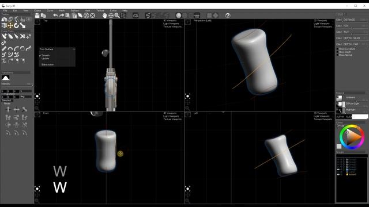Open the Surface menu
The width and height of the screenshot is (369, 207).
(75, 10)
